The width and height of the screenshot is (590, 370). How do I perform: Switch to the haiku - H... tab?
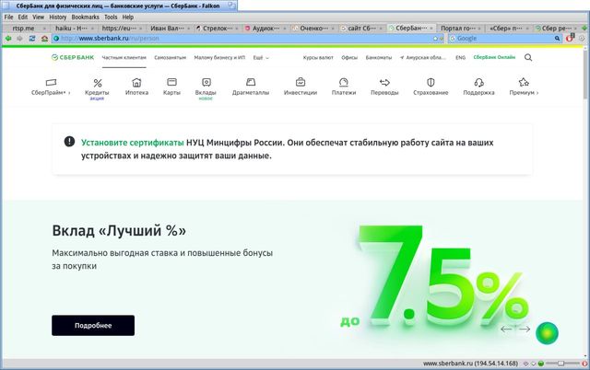point(74,29)
